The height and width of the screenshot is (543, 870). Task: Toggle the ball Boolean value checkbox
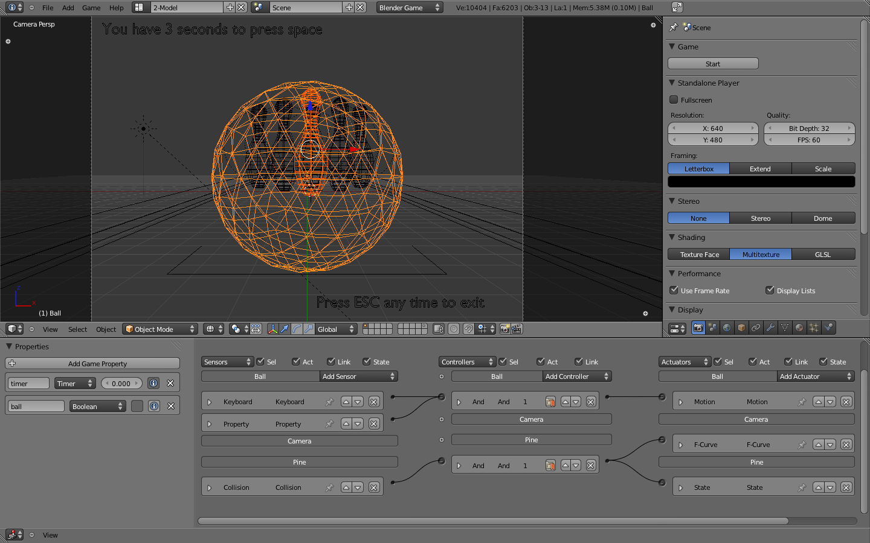137,406
